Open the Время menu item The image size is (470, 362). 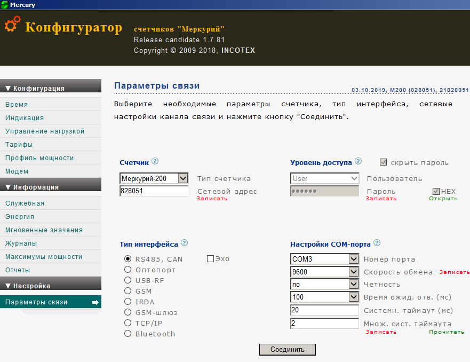51,104
